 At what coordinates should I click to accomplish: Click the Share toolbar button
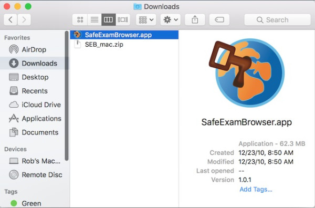(195, 19)
